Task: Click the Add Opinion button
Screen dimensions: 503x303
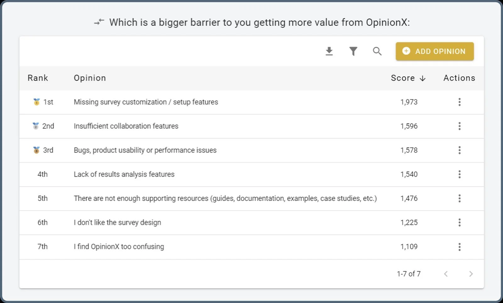Action: 434,51
